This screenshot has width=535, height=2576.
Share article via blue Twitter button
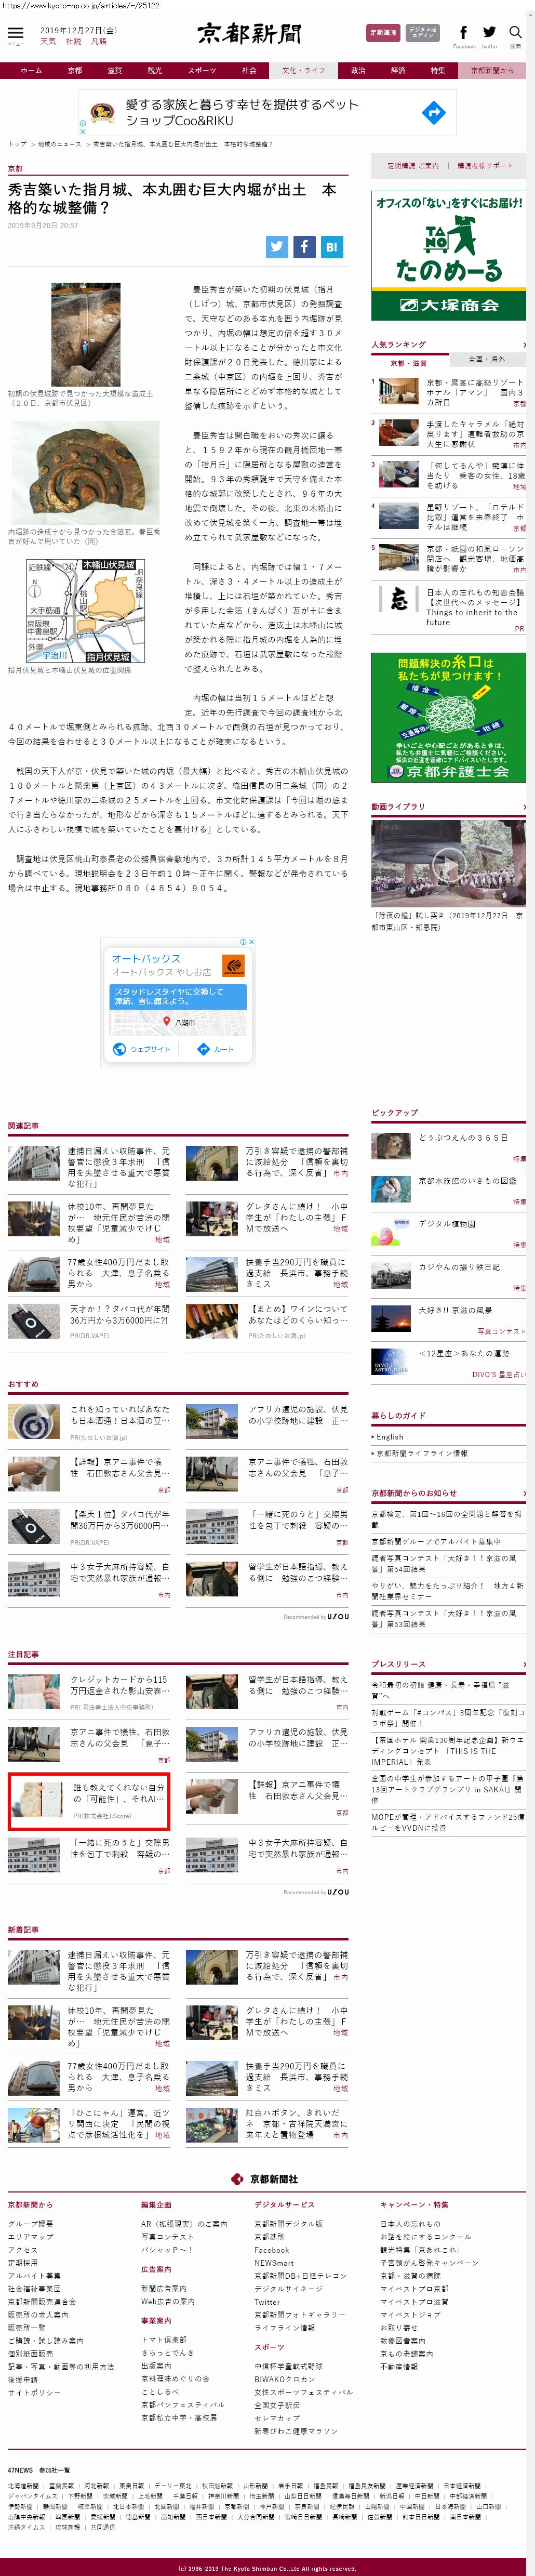(277, 246)
